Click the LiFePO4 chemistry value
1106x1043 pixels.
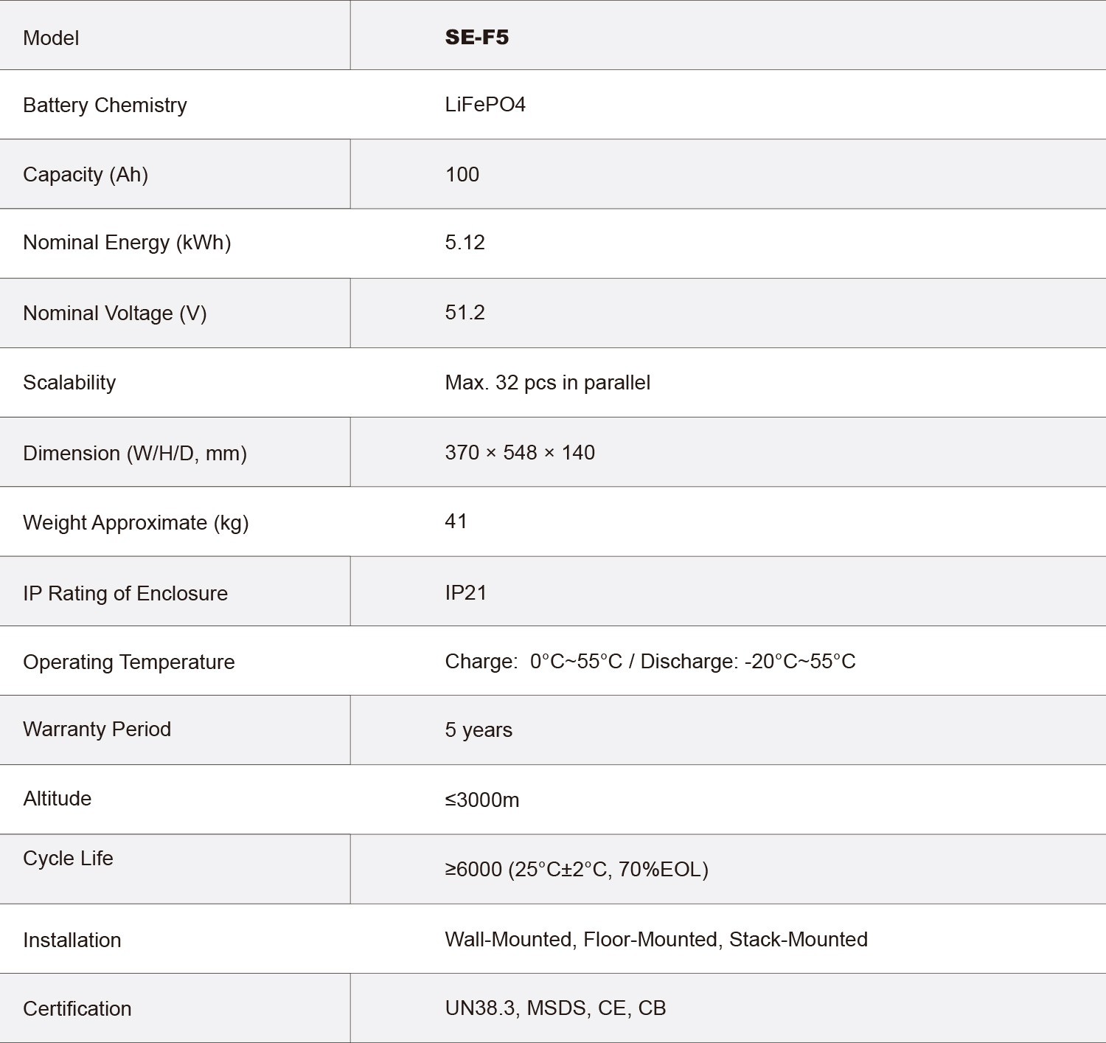(x=484, y=105)
